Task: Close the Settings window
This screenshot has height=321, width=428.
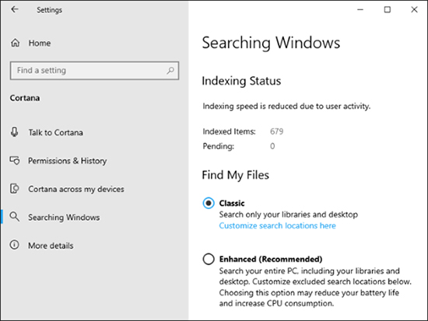Action: [x=414, y=9]
